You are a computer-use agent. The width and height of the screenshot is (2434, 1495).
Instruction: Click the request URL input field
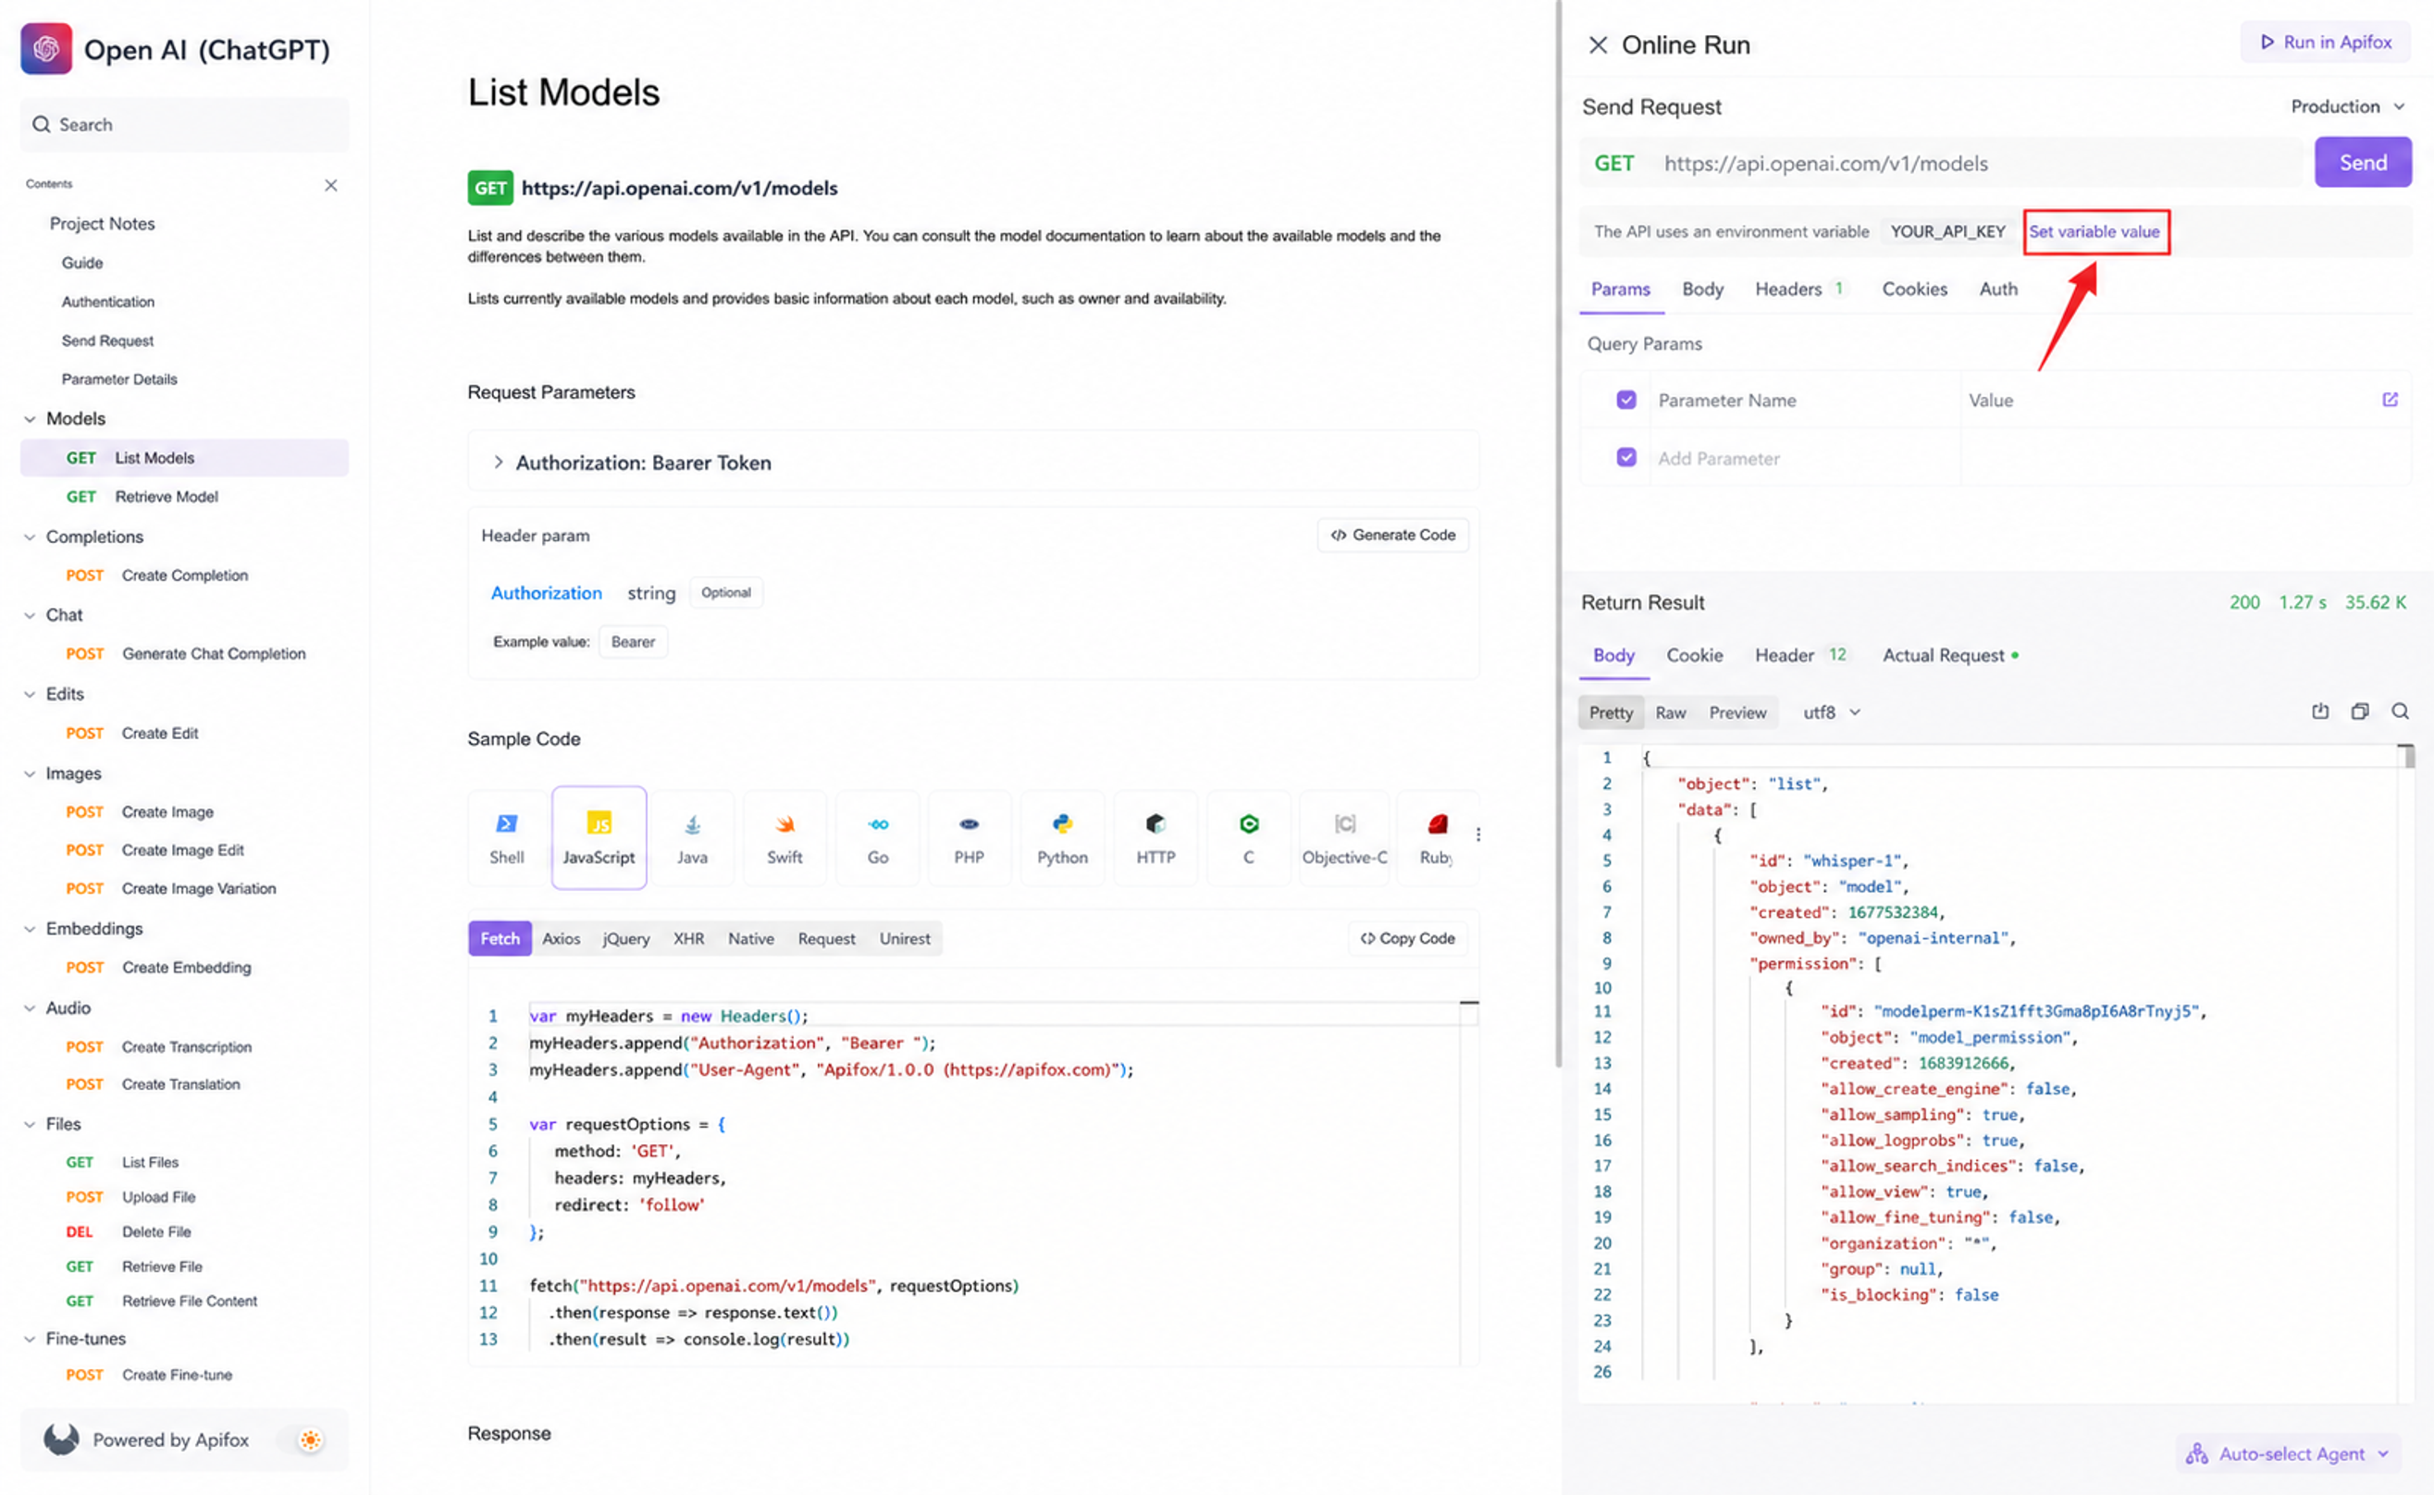(x=1979, y=163)
